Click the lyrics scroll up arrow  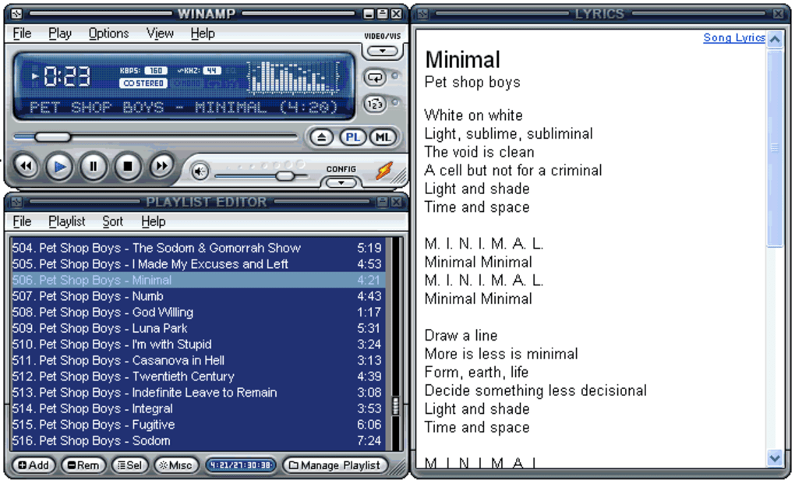click(775, 39)
